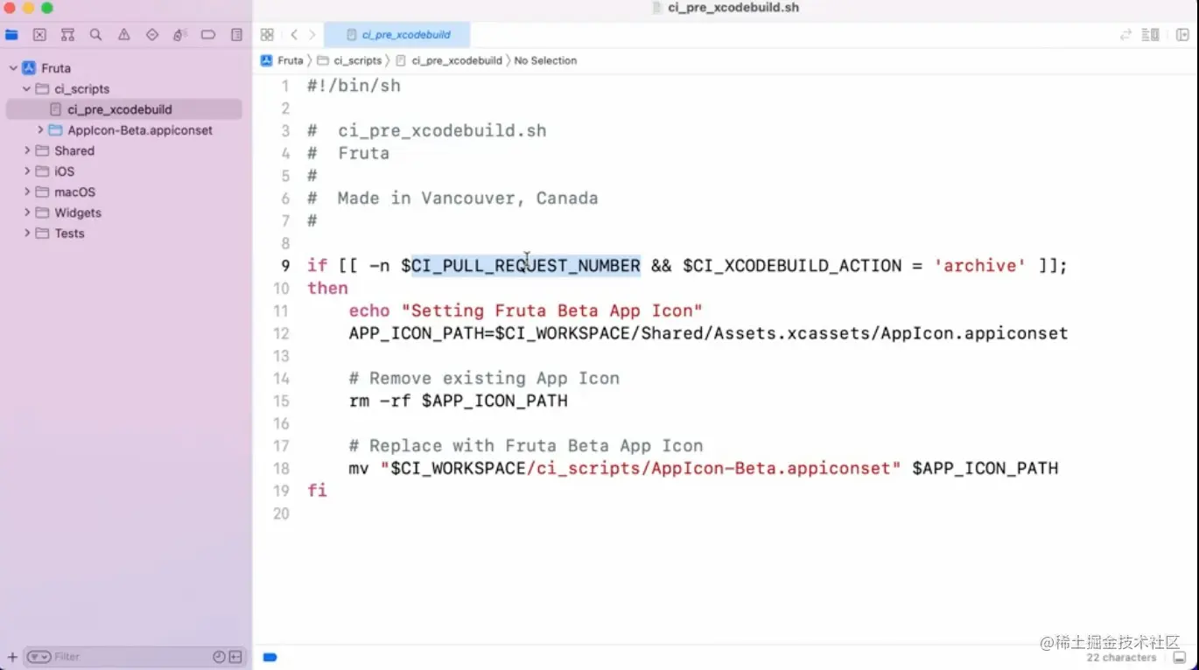Open the filter options menu beside Filter
The height and width of the screenshot is (670, 1199).
click(x=39, y=657)
